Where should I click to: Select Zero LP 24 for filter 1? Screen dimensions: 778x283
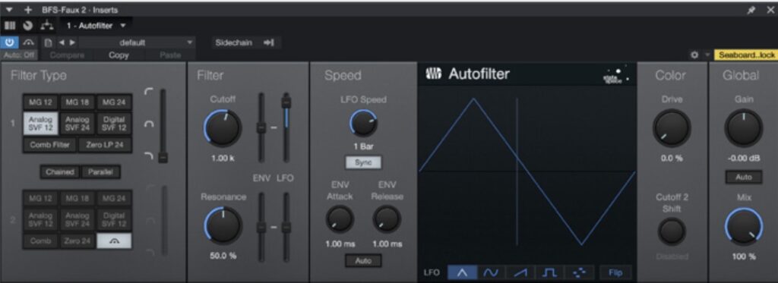(x=105, y=145)
